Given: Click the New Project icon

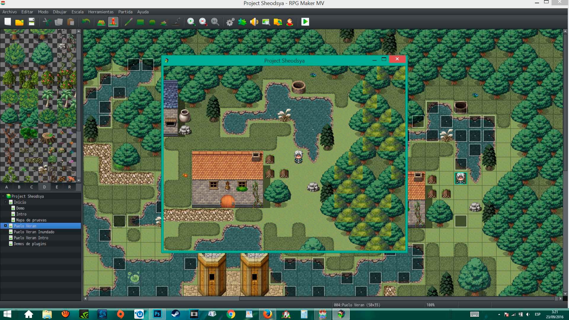Looking at the screenshot, I should (x=8, y=22).
